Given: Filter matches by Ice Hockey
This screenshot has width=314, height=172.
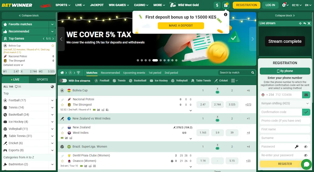Looking at the screenshot, I should (x=159, y=81).
